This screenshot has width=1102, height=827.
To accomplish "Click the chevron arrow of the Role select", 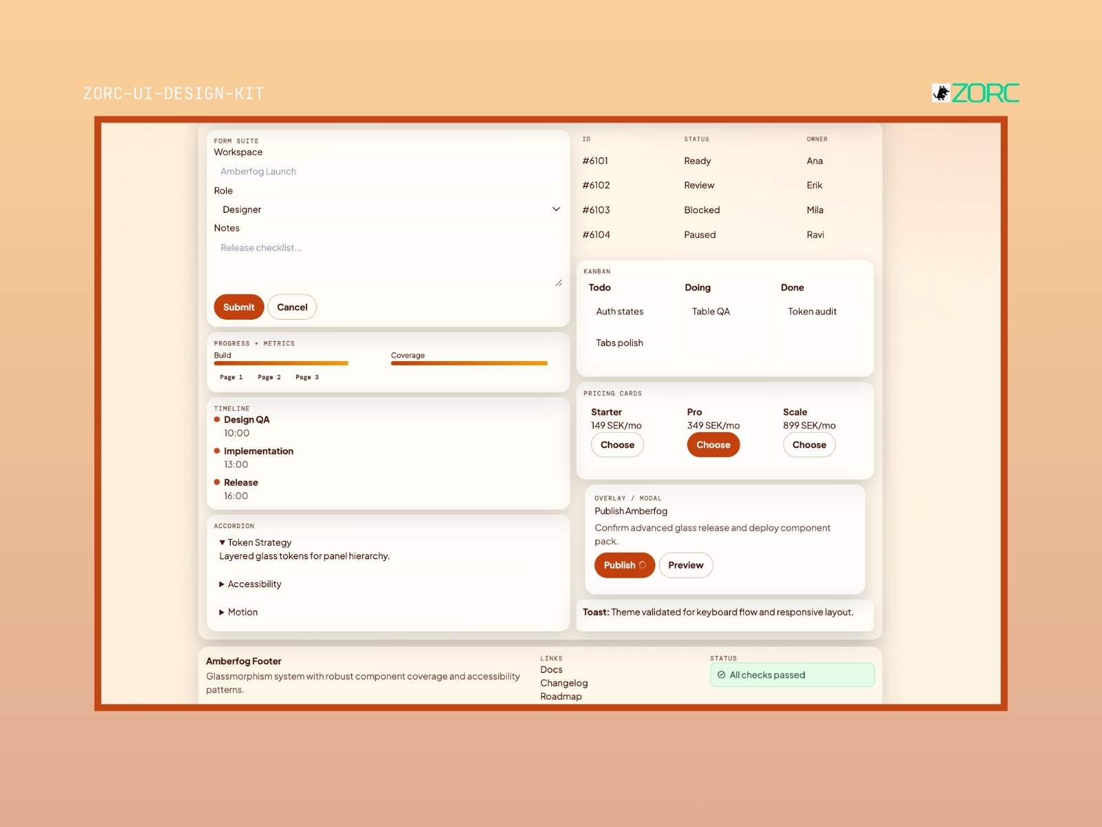I will tap(556, 210).
